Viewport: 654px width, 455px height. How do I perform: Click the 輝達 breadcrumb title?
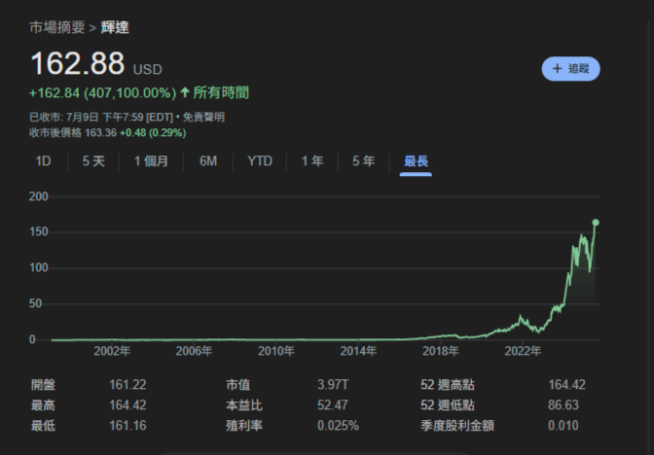click(x=115, y=27)
